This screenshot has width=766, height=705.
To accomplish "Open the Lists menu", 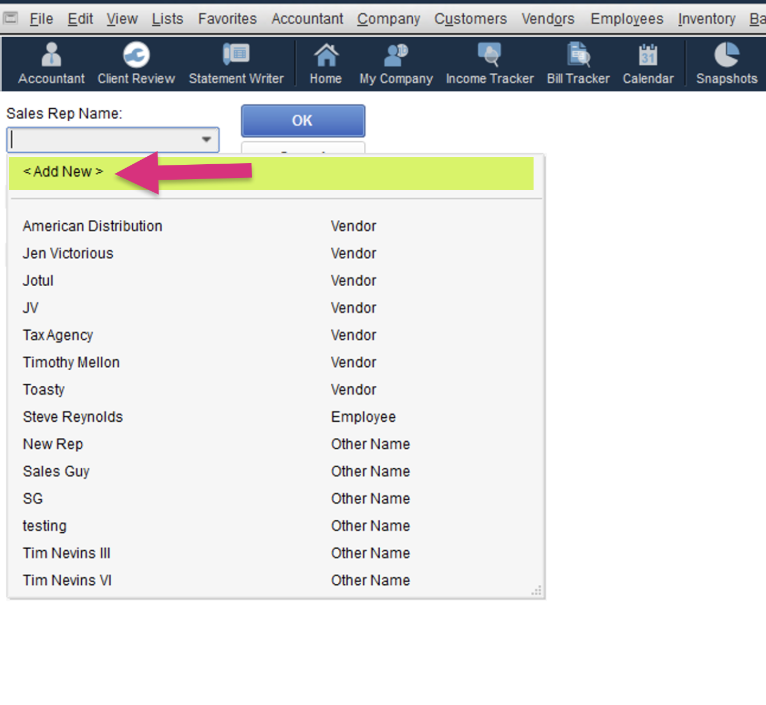I will coord(167,19).
